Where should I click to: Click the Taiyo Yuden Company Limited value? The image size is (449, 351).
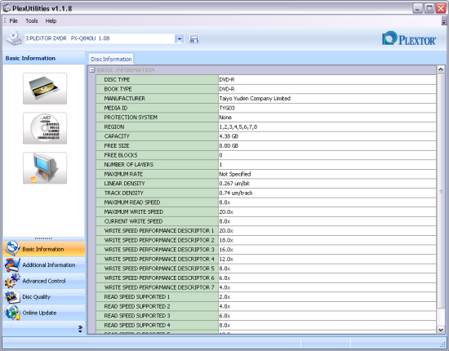(255, 99)
